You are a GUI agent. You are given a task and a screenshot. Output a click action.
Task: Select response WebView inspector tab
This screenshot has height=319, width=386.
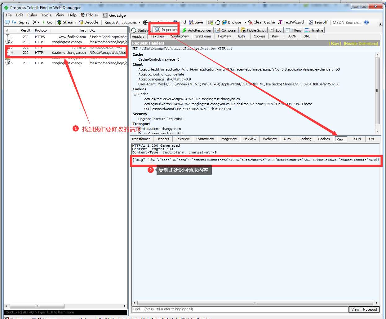pyautogui.click(x=270, y=139)
